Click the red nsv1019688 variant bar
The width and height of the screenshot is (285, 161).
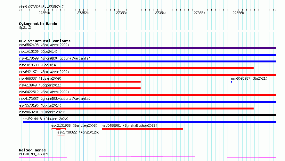tap(136, 68)
